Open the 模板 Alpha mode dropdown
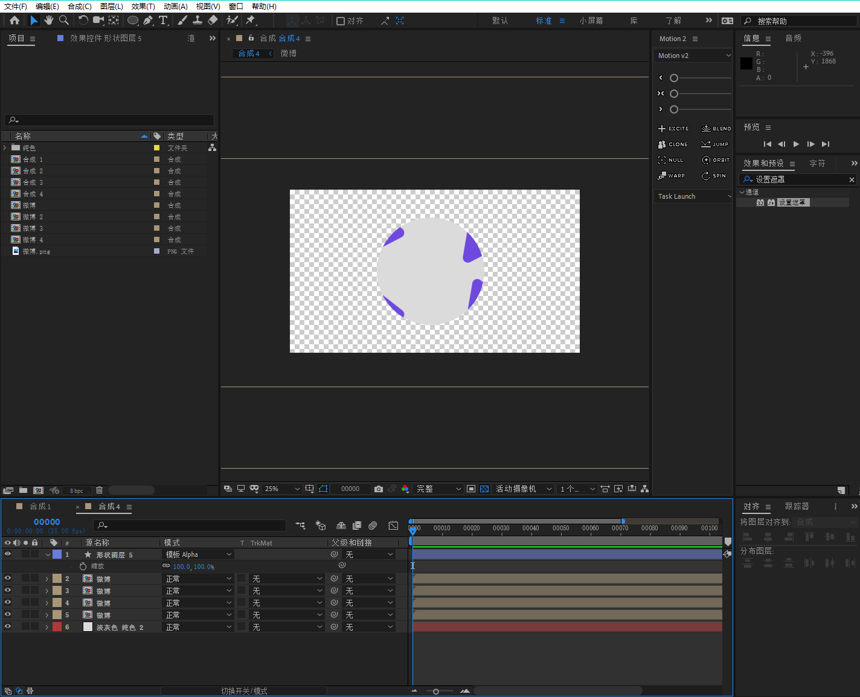This screenshot has width=860, height=697. 199,554
